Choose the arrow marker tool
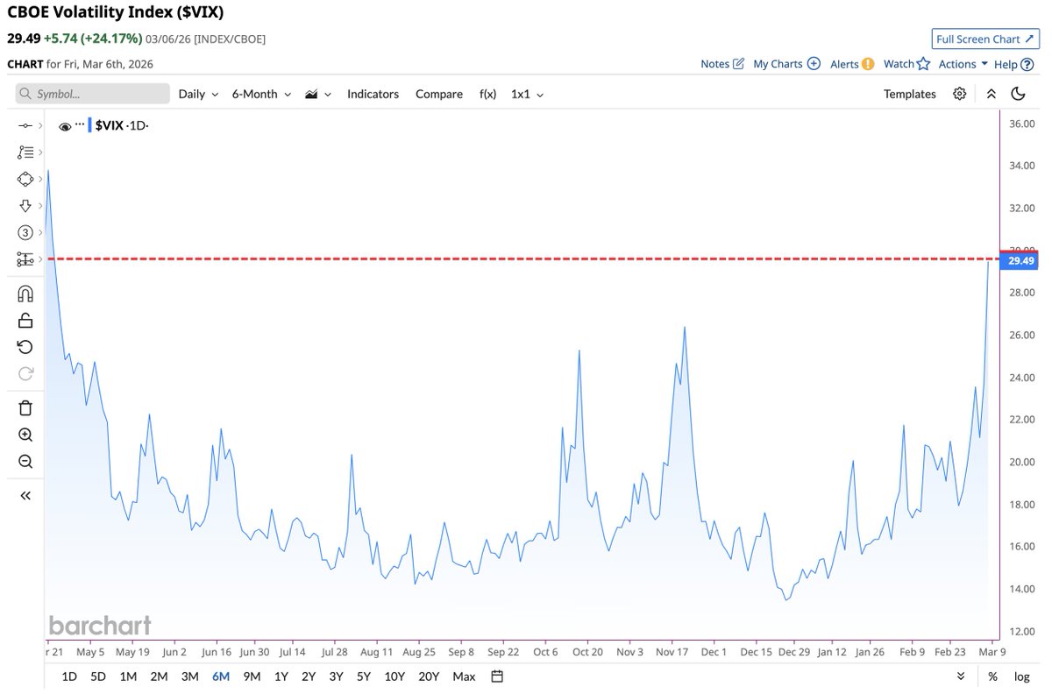 click(x=25, y=206)
